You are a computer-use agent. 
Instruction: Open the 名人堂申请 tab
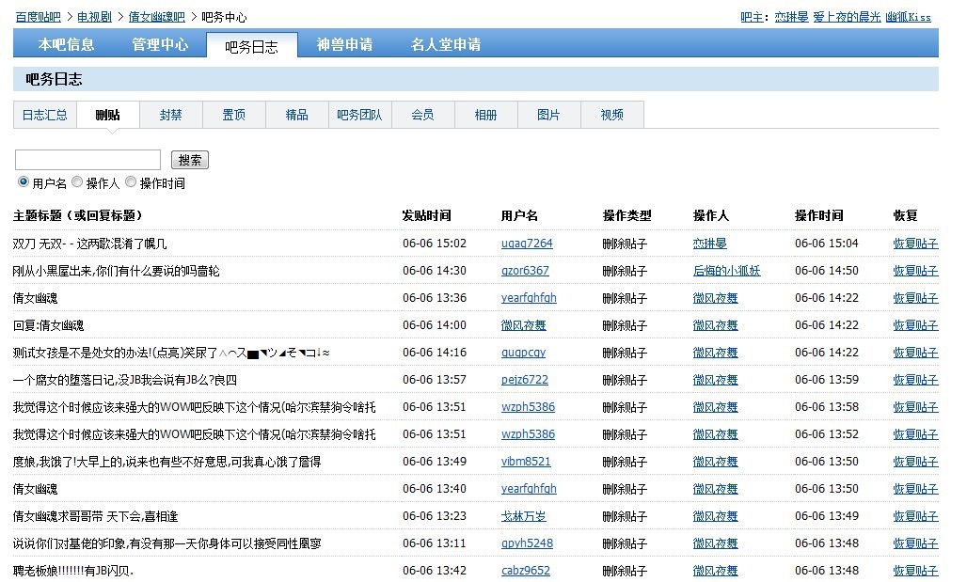pyautogui.click(x=446, y=44)
